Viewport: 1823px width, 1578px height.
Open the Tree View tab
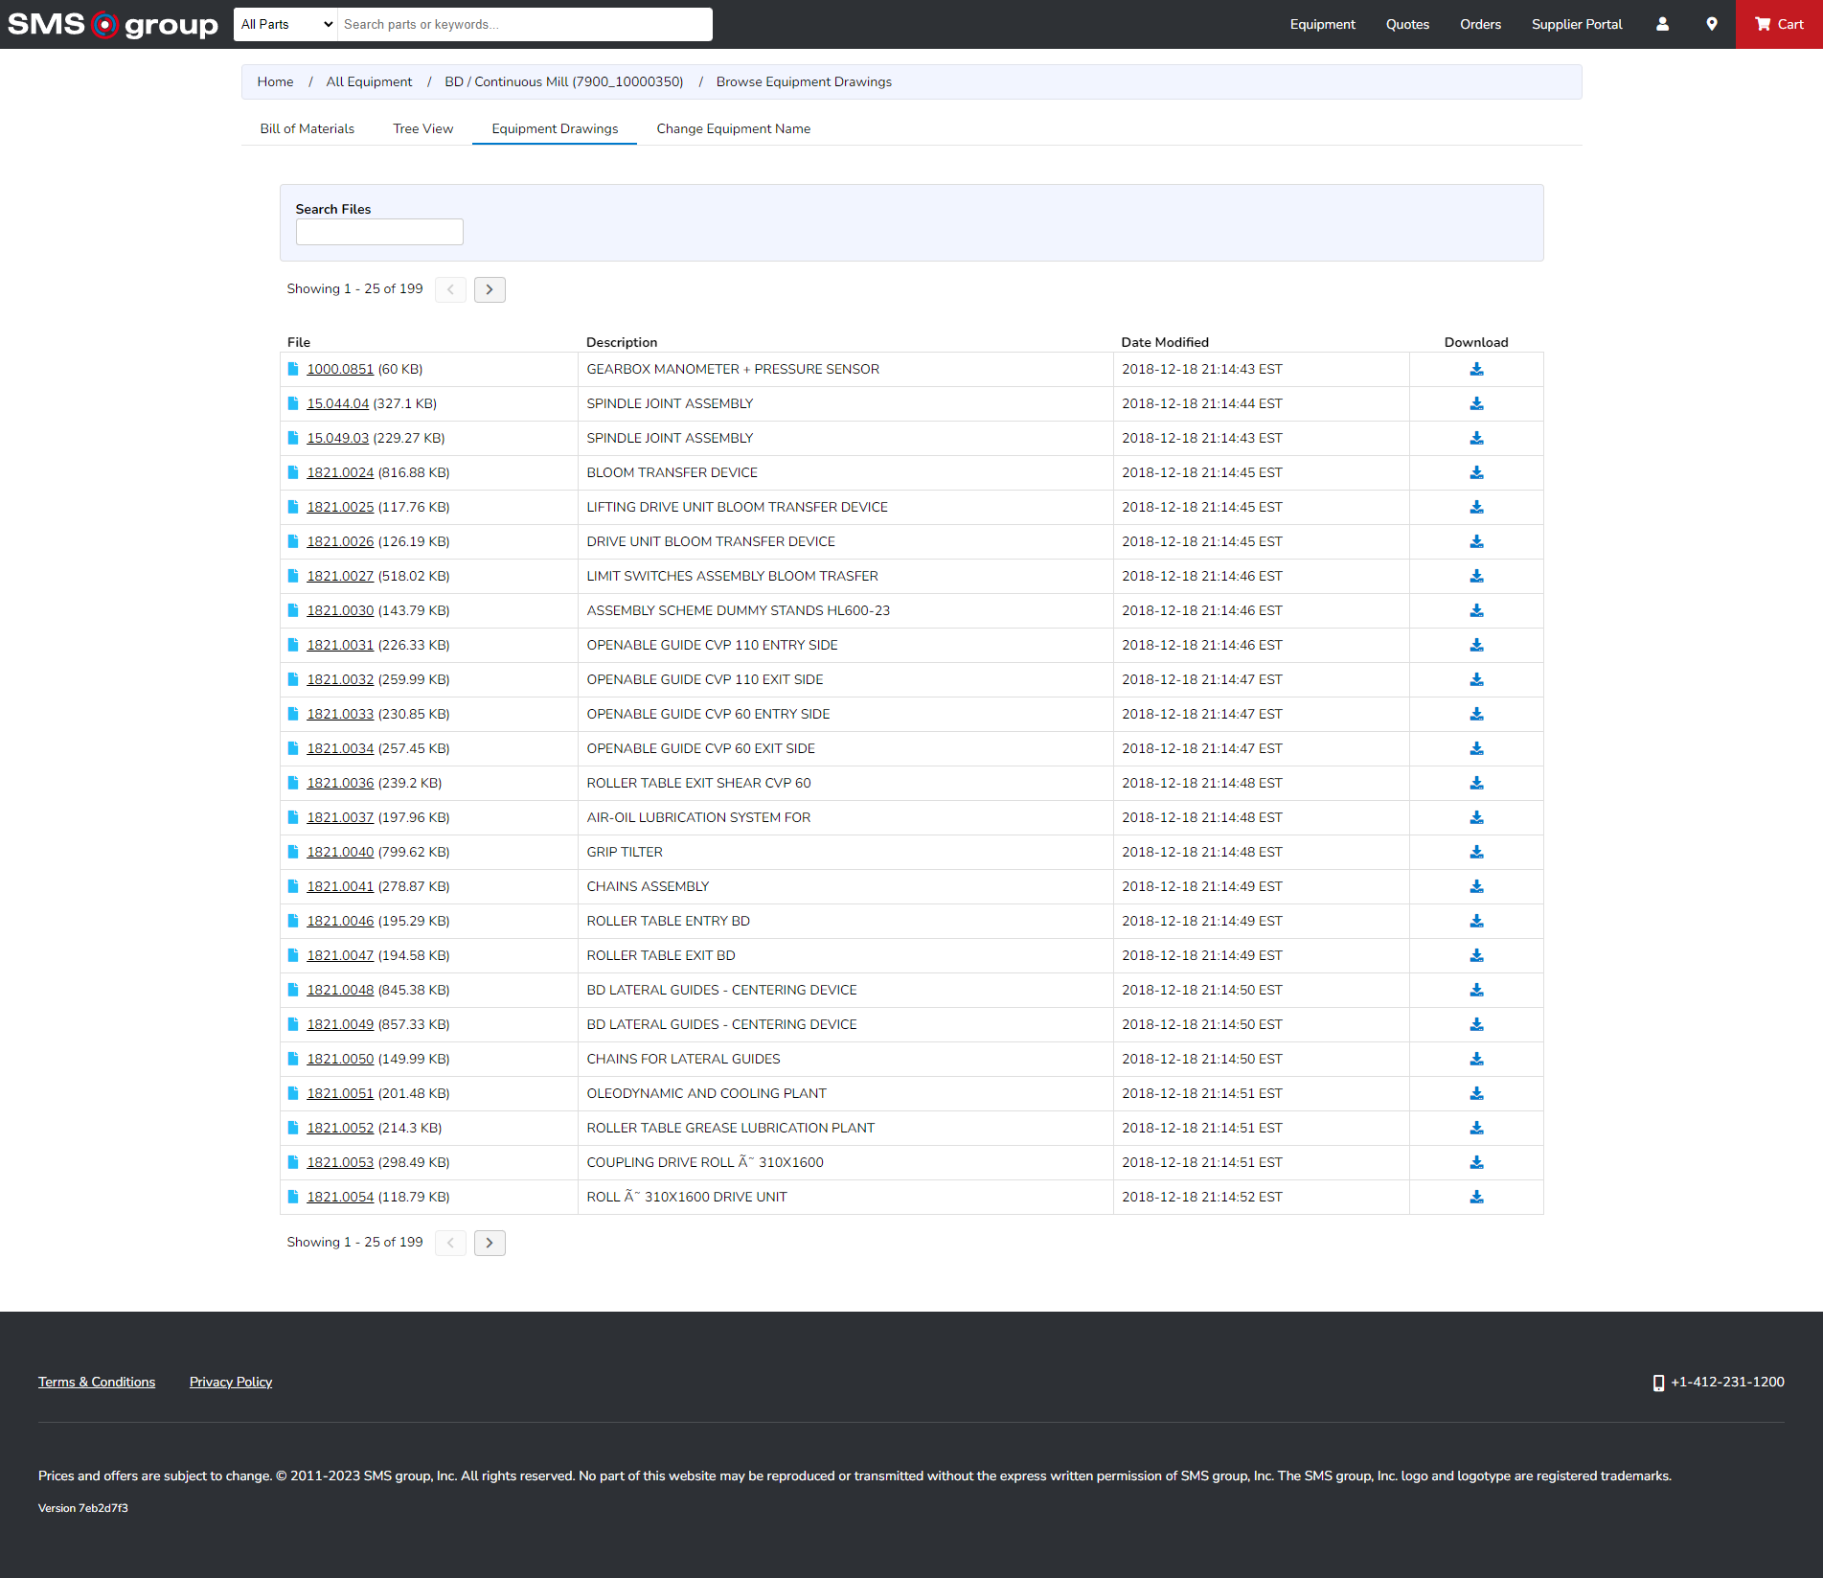point(422,129)
